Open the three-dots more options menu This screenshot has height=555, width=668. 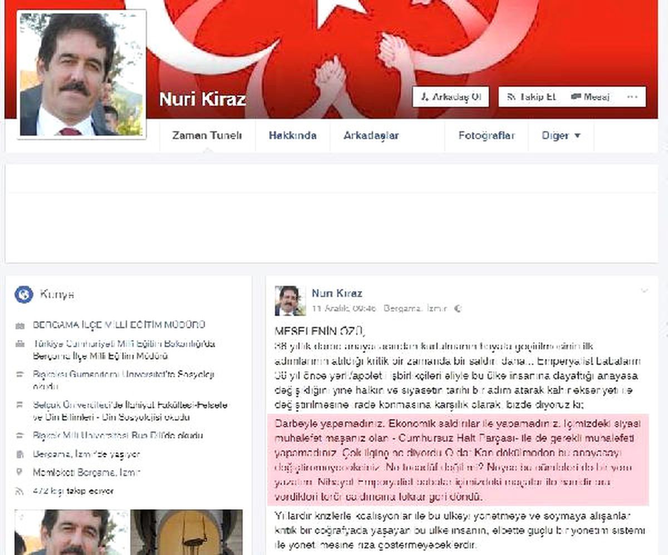pos(632,97)
